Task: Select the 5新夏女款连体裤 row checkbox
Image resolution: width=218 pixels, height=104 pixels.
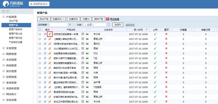Action: coord(40,44)
